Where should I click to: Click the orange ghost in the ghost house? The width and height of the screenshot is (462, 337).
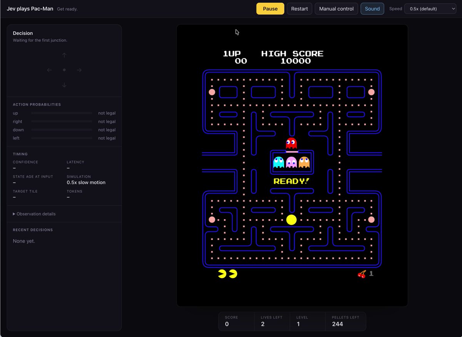click(304, 162)
